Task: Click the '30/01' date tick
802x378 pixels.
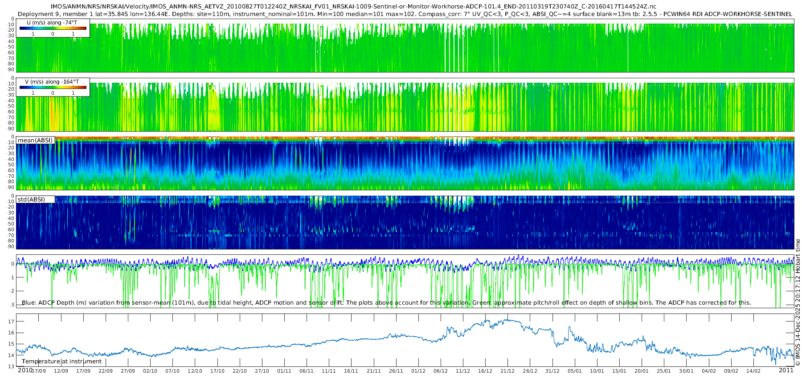Action: tap(686, 371)
